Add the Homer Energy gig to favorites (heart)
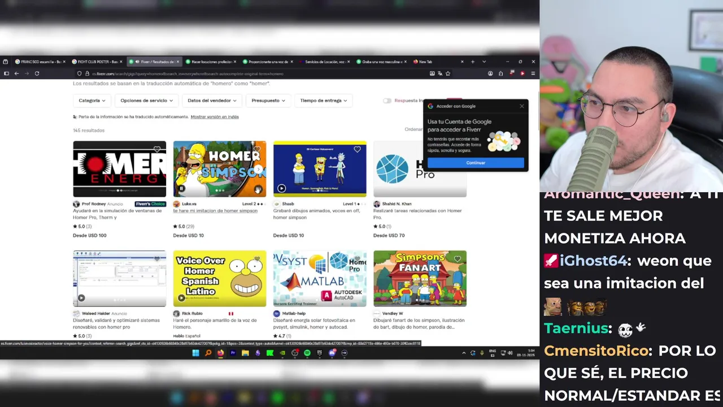Viewport: 723px width, 407px height. 157,149
